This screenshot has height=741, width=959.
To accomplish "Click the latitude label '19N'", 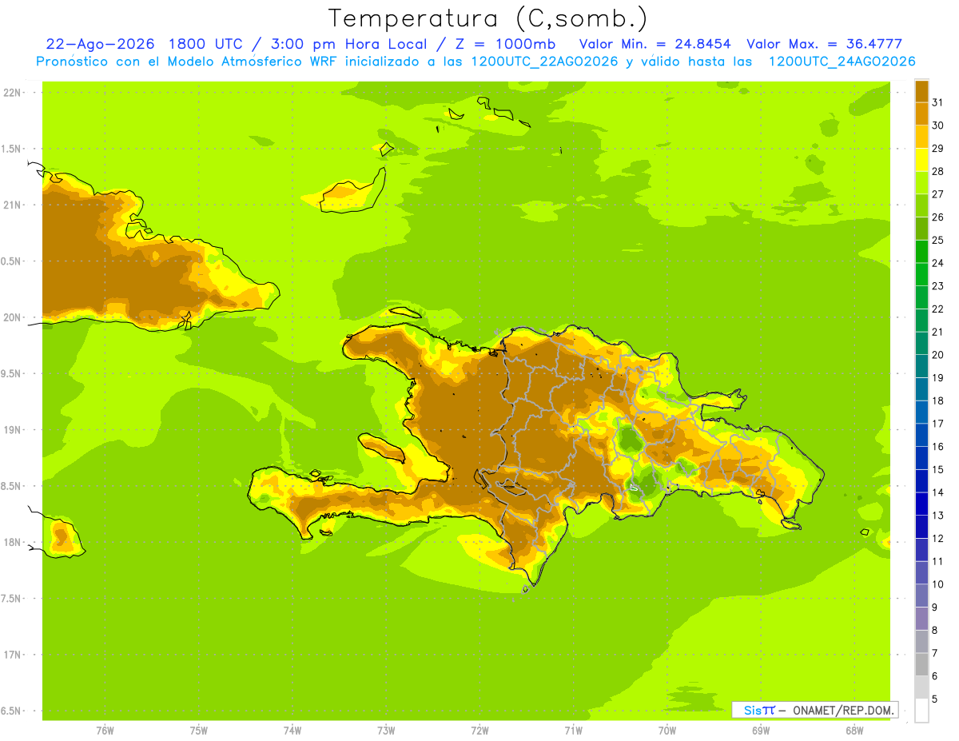I will [12, 430].
